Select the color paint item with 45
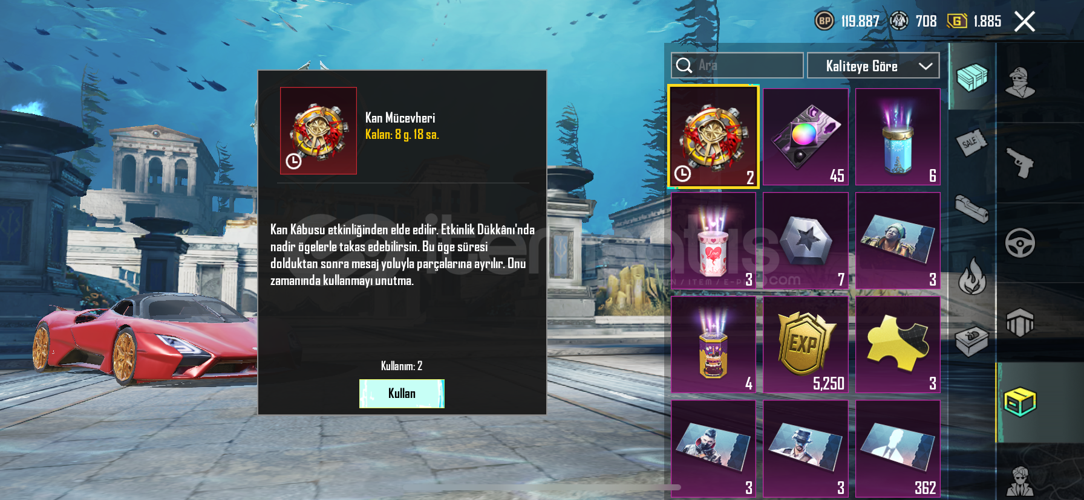 pyautogui.click(x=806, y=137)
